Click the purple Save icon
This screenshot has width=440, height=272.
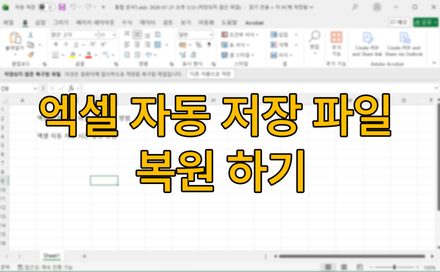click(62, 7)
